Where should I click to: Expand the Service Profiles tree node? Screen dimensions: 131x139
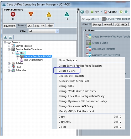[x=9, y=46]
